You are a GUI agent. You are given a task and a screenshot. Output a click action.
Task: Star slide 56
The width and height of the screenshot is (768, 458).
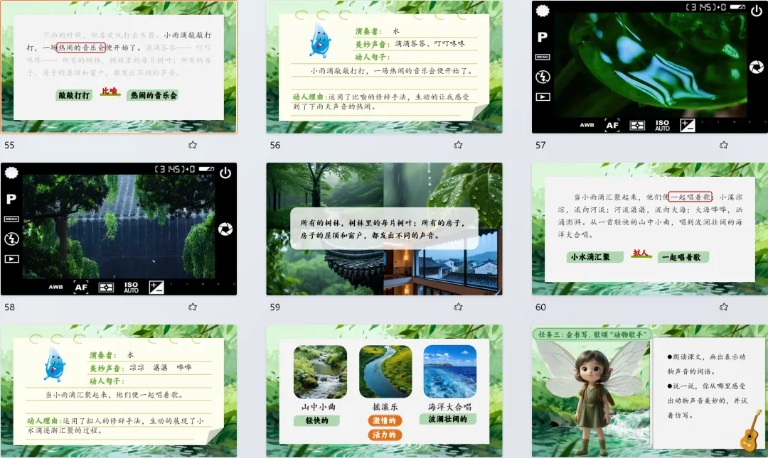458,145
